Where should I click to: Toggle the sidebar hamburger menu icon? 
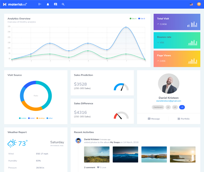click(x=40, y=4)
